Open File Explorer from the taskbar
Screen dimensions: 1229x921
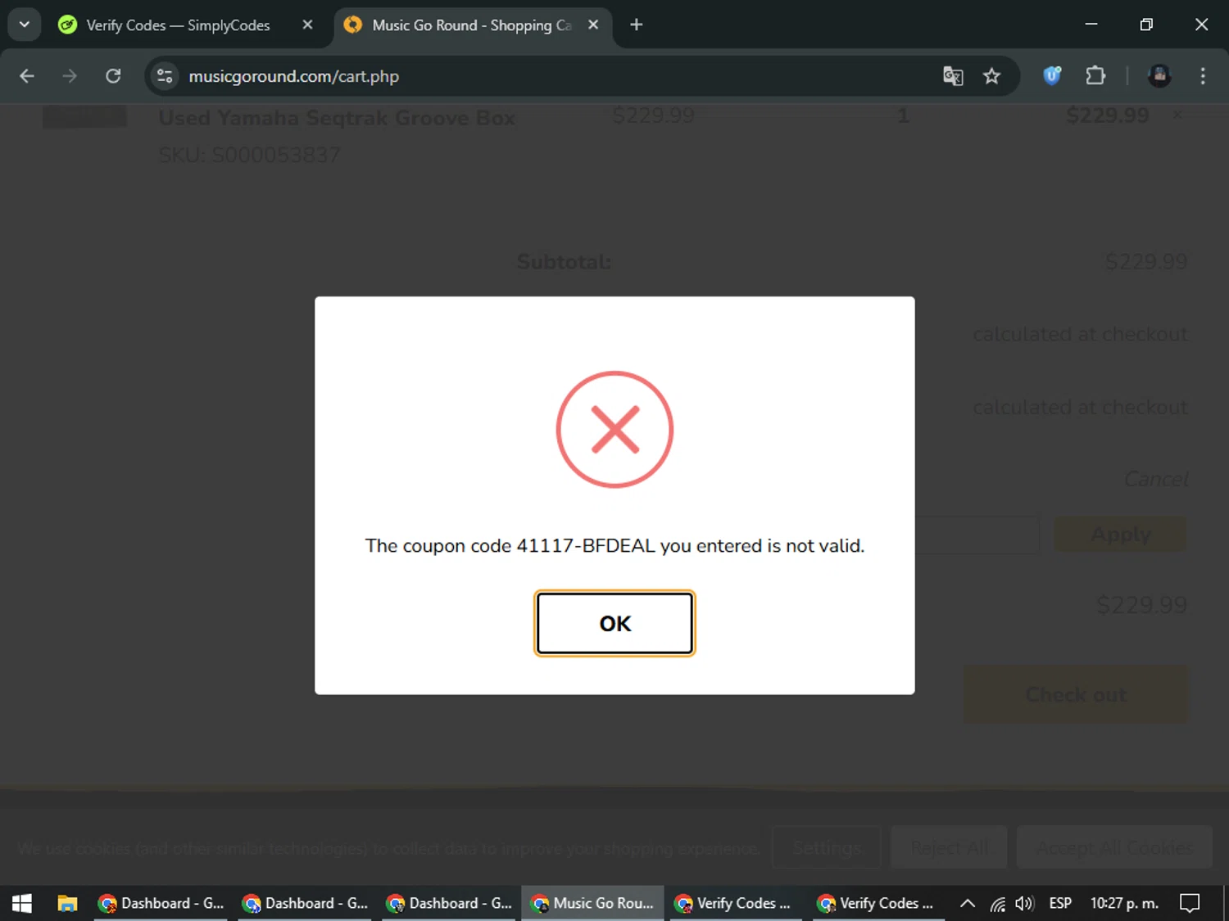tap(67, 903)
